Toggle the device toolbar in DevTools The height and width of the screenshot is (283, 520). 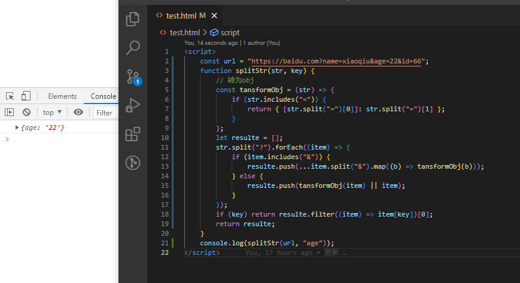coord(26,96)
